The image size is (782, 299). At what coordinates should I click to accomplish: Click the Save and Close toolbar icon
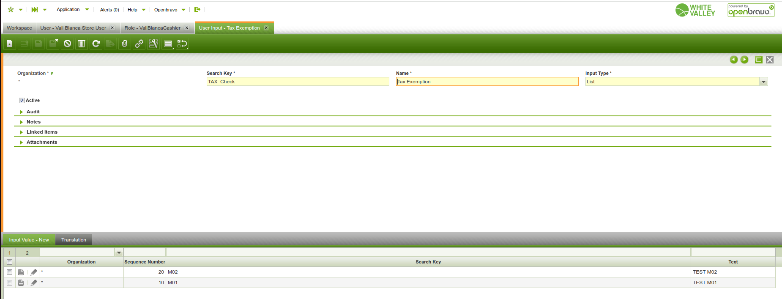pyautogui.click(x=53, y=44)
